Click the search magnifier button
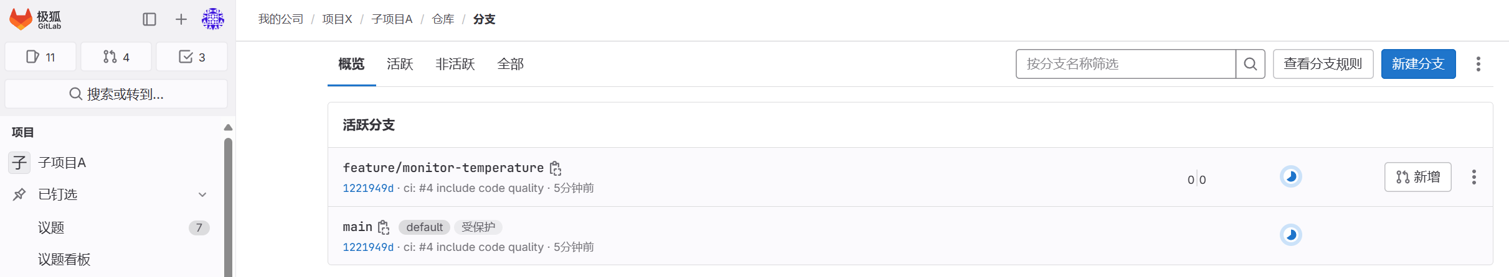The image size is (1509, 277). 1250,64
